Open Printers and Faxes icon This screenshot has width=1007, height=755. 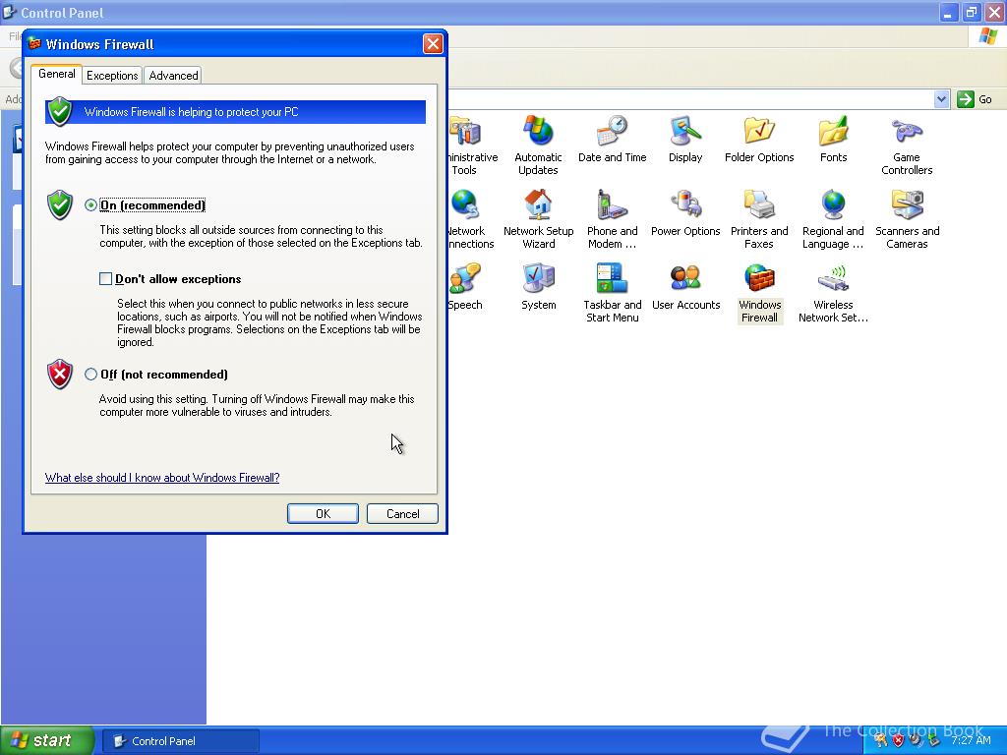(x=759, y=219)
